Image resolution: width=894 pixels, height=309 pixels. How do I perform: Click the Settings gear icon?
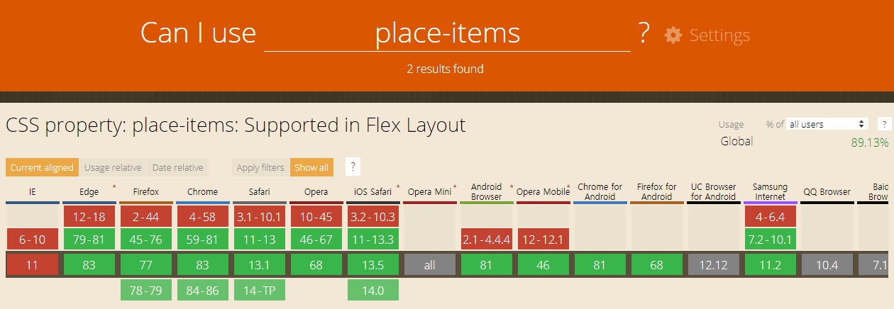[x=673, y=35]
